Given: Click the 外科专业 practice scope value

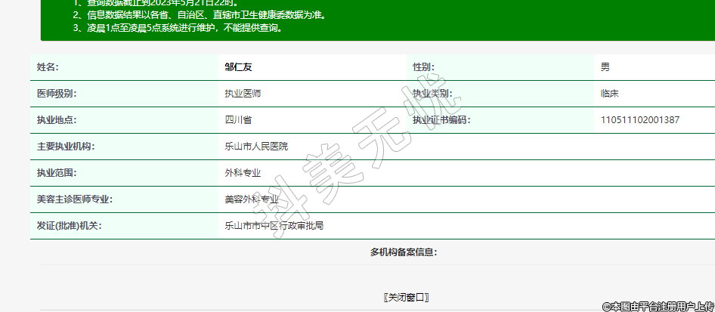Looking at the screenshot, I should coord(243,173).
